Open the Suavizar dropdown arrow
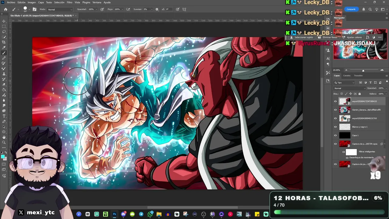Image resolution: width=389 pixels, height=219 pixels. point(152,9)
